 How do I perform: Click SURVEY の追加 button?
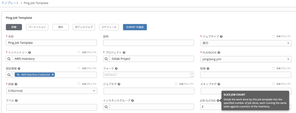tap(135, 27)
